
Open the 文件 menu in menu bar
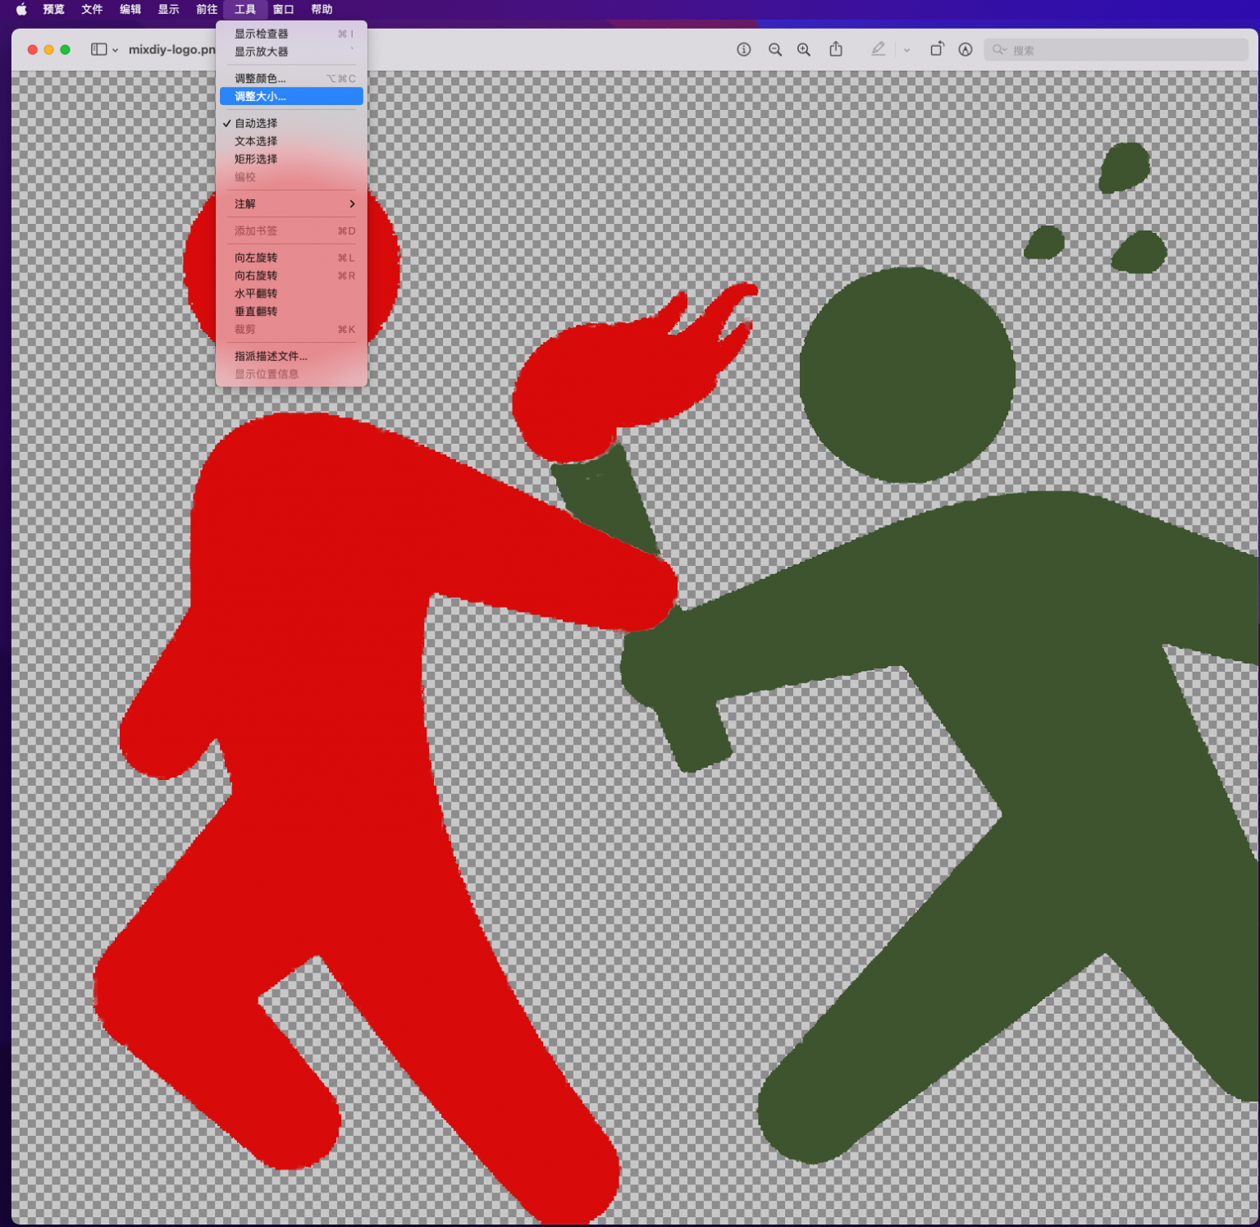pos(92,9)
